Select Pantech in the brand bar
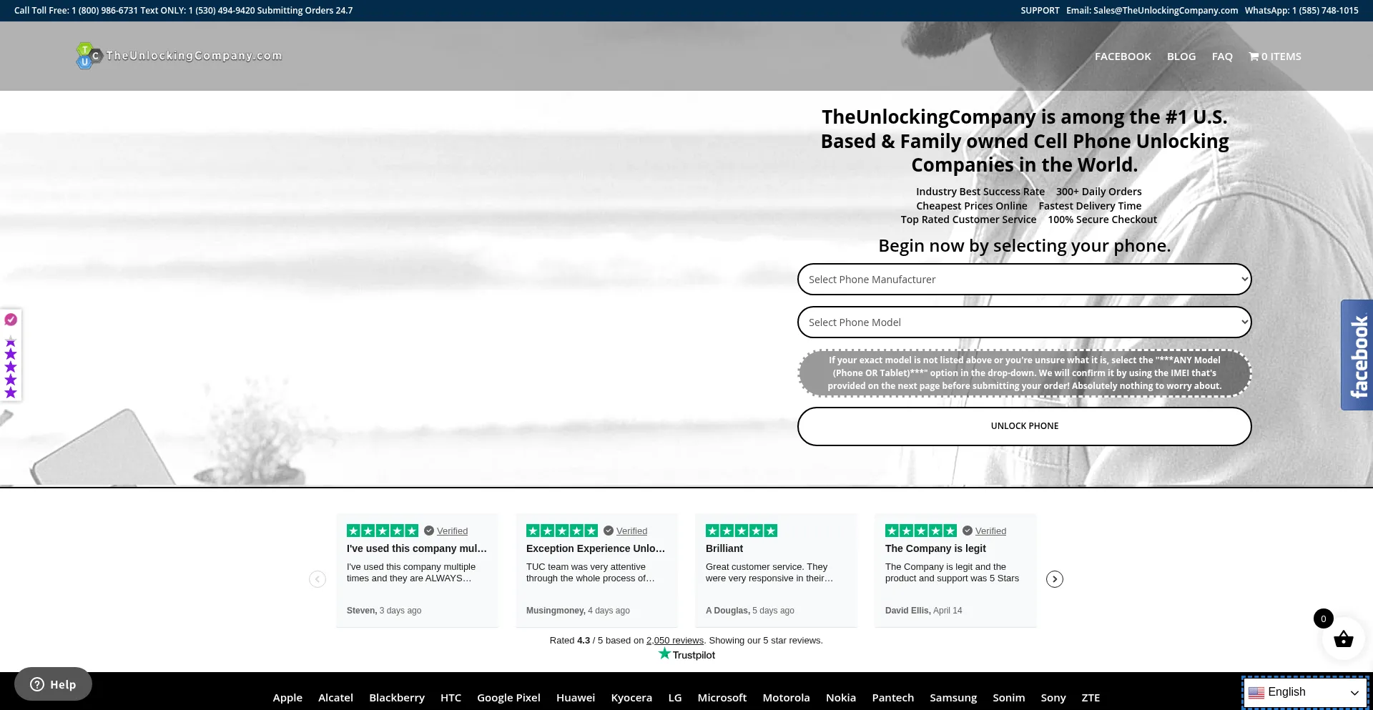The image size is (1373, 710). [x=892, y=698]
